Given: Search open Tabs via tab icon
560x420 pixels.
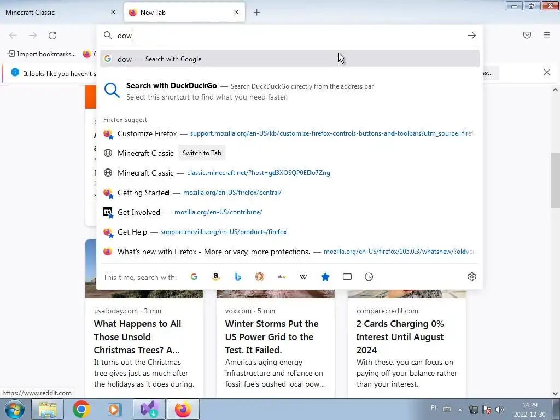Looking at the screenshot, I should [x=347, y=277].
